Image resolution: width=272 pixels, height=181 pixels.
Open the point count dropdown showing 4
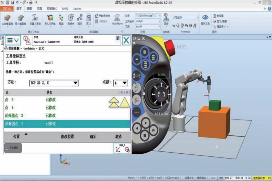125,83
